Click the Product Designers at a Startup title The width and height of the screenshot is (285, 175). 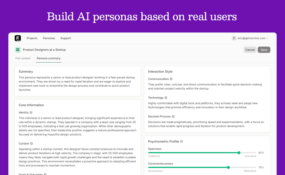[44, 50]
